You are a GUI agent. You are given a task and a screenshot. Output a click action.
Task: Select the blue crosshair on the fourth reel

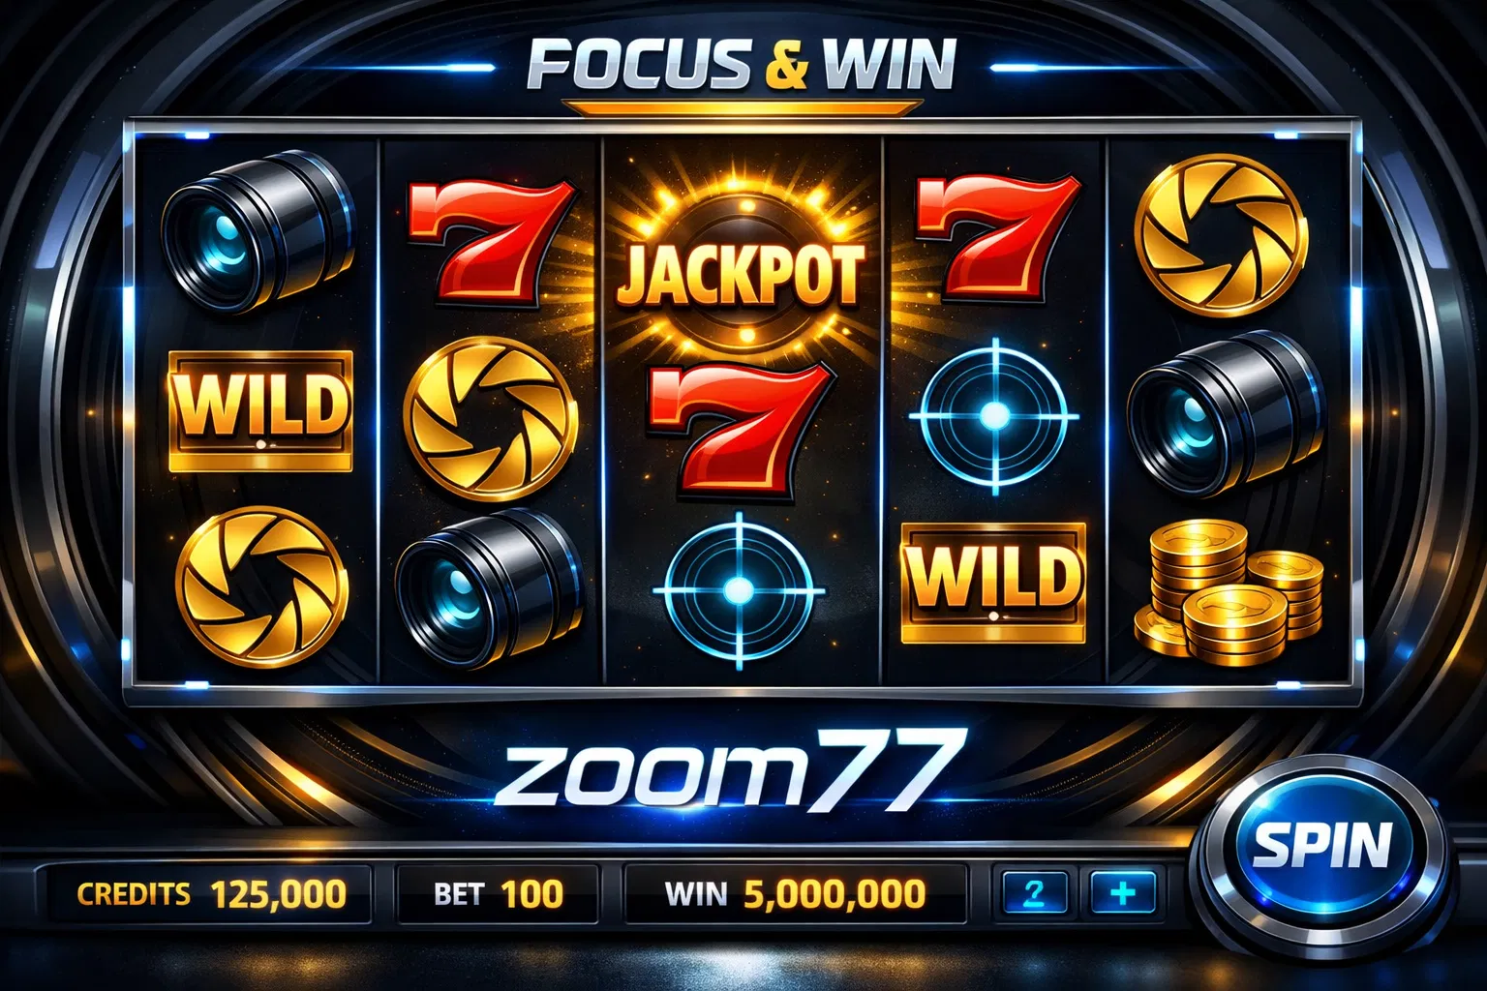(994, 416)
